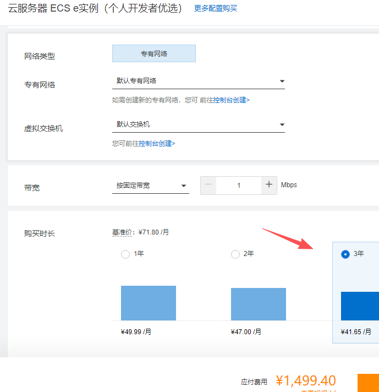
Task: Open the 更多配置购买 link
Action: [x=216, y=9]
